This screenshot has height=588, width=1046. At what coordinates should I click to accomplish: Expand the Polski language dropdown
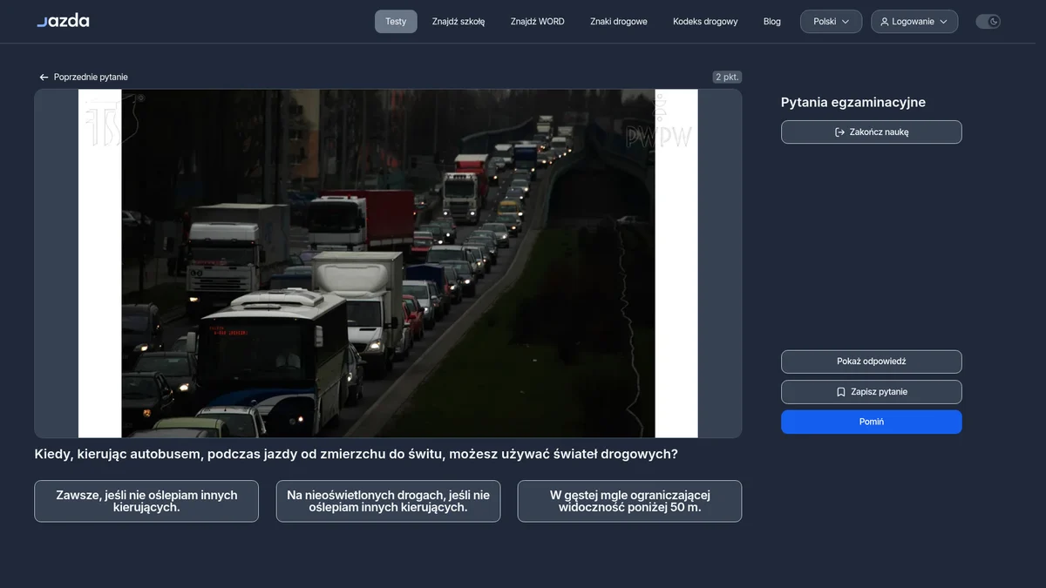coord(832,22)
